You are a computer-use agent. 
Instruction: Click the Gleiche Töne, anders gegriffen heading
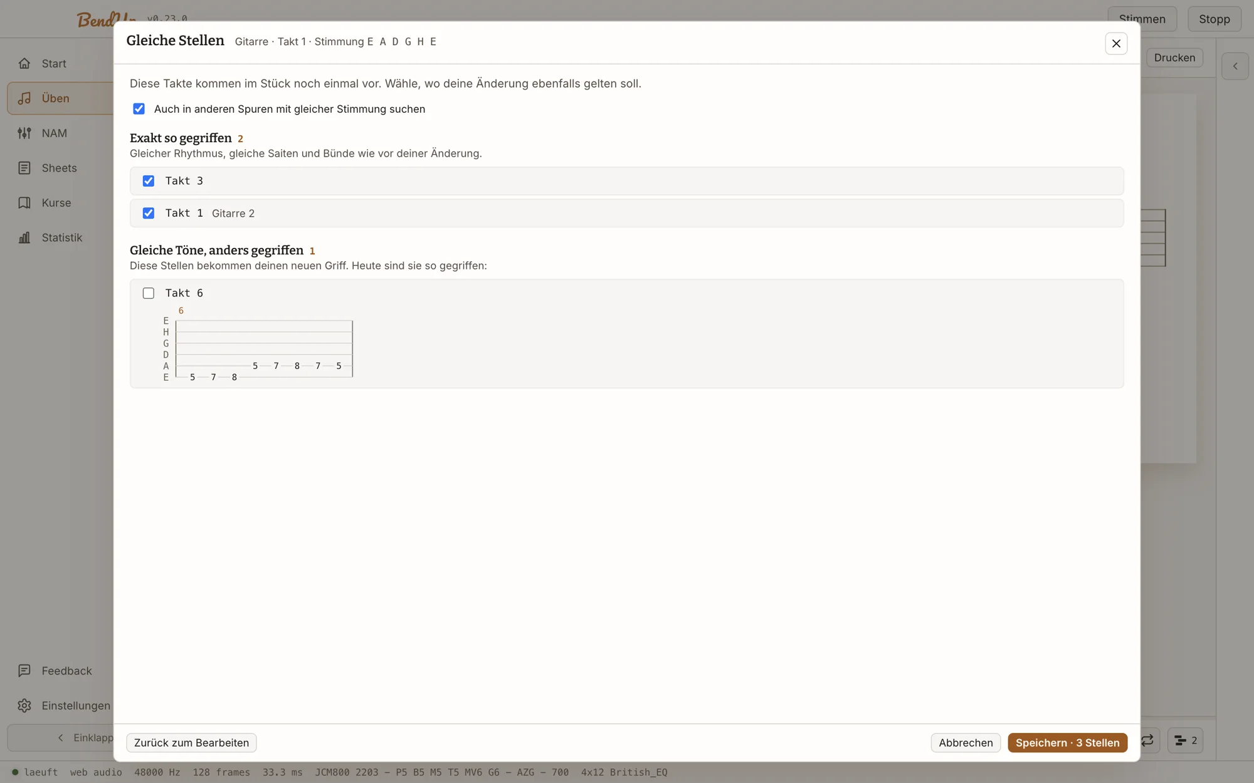click(x=216, y=251)
